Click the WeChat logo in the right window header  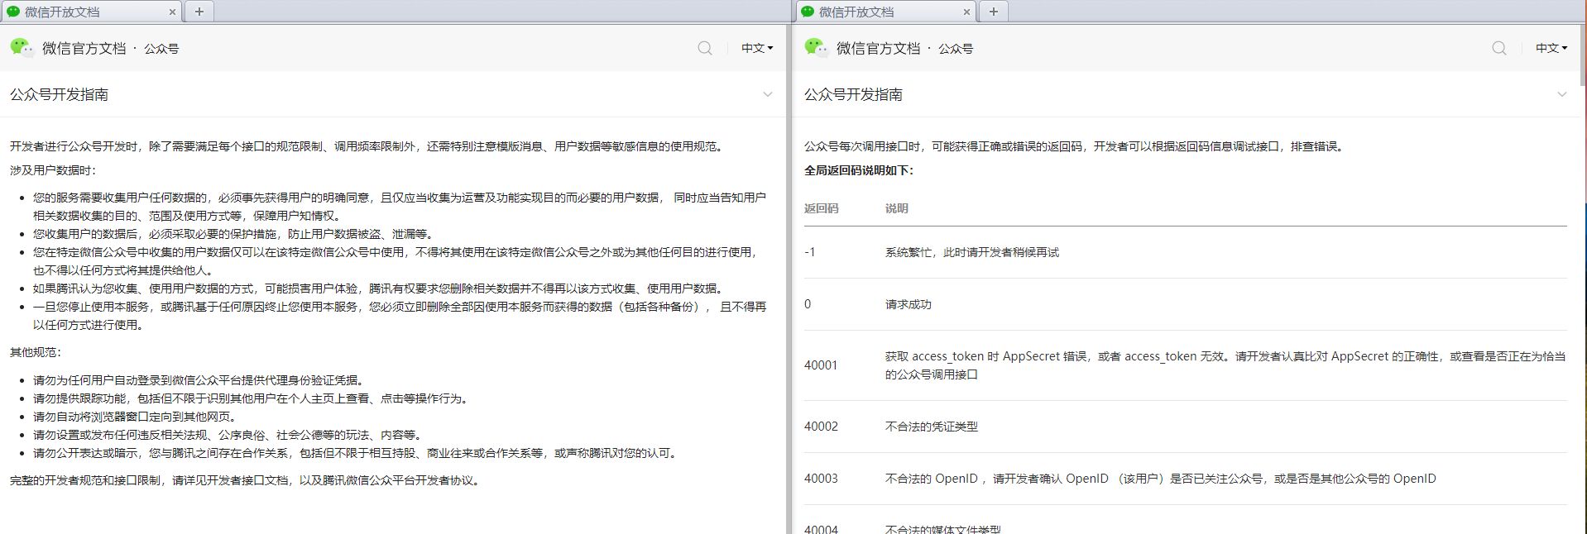tap(816, 47)
